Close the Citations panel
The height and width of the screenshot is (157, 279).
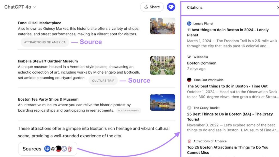click(278, 7)
